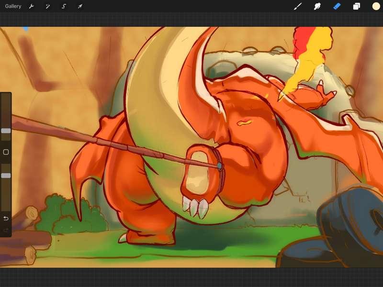Tap the square modify button on sidebar
The width and height of the screenshot is (383, 287).
6,152
